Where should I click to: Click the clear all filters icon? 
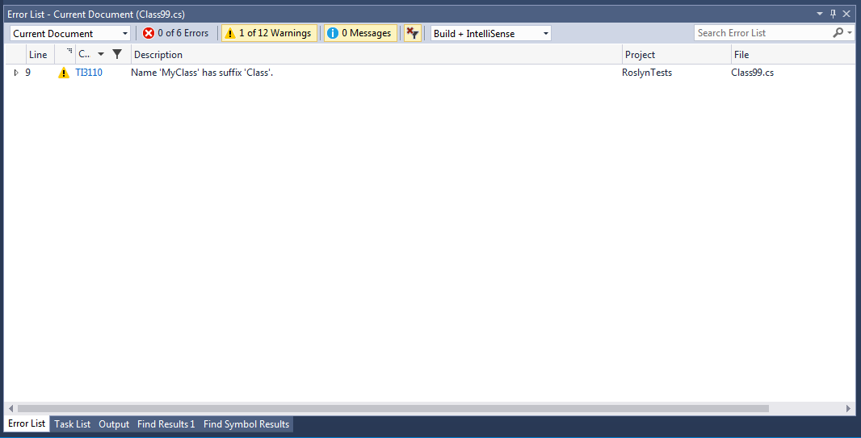(413, 33)
